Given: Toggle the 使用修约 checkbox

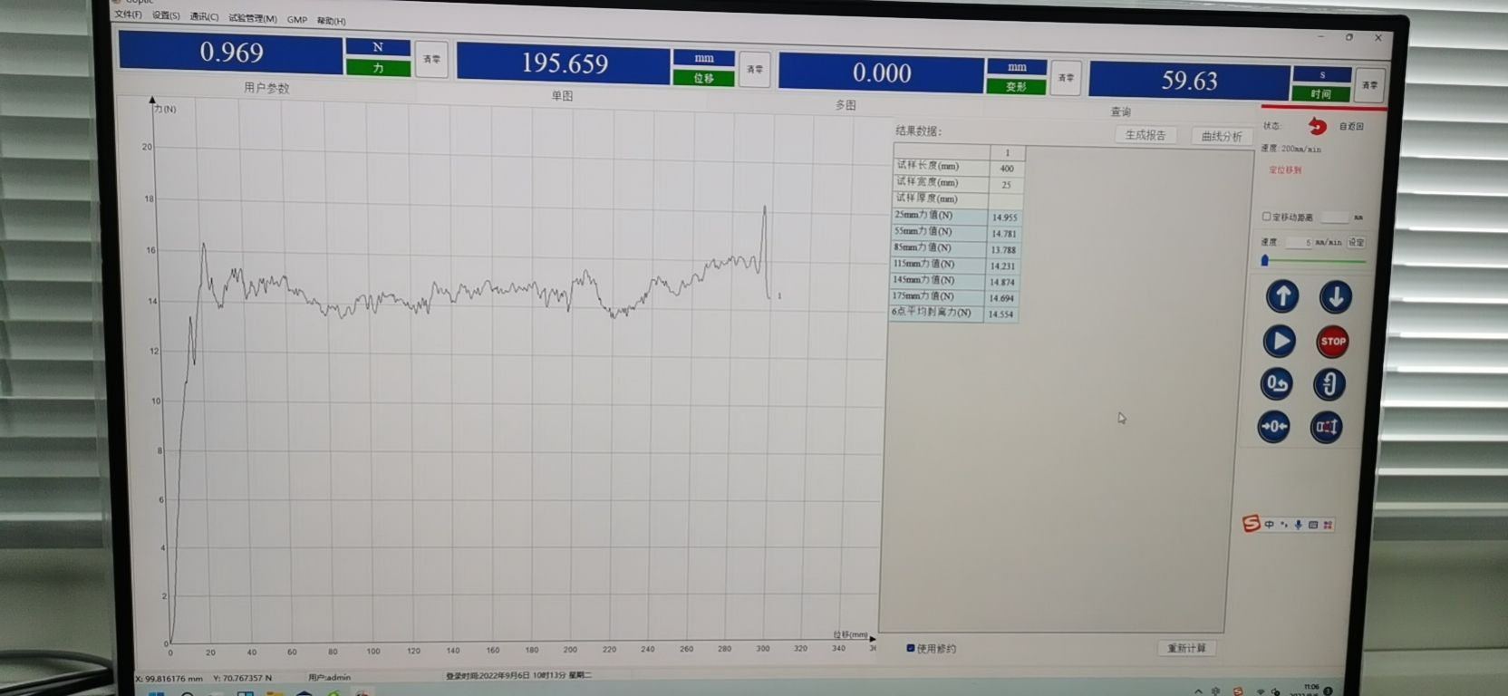Looking at the screenshot, I should tap(911, 648).
